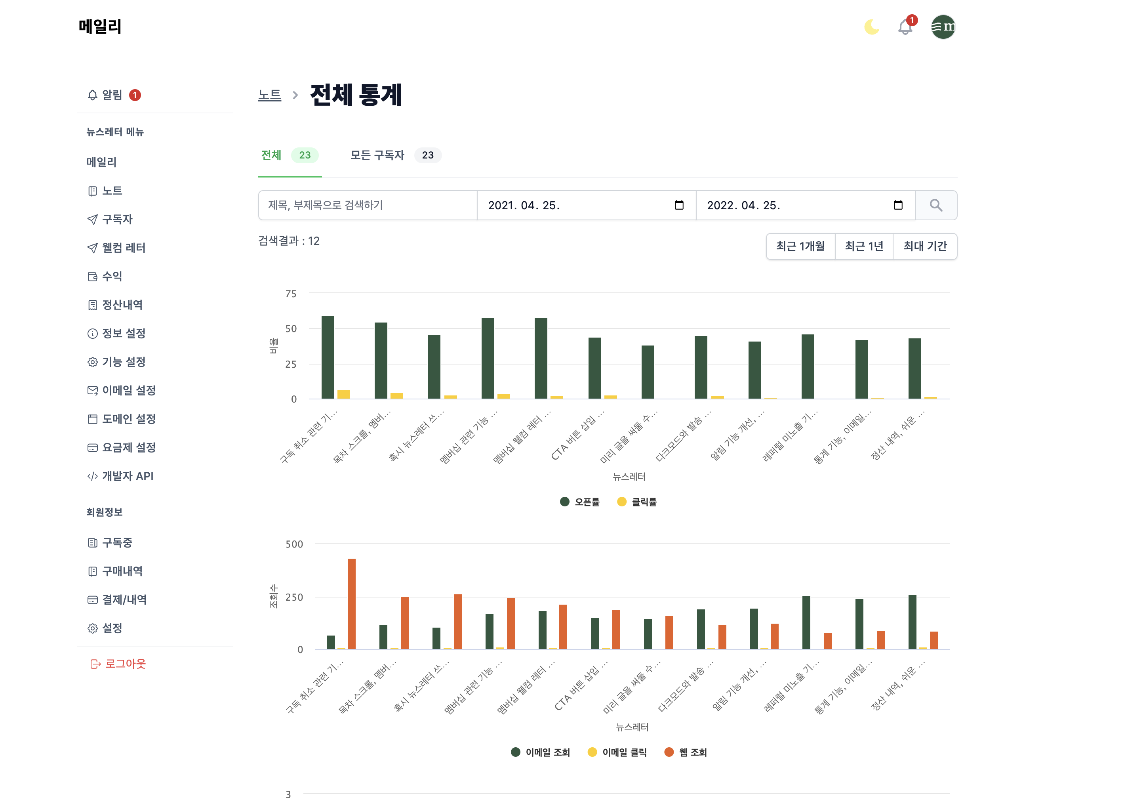1124x798 pixels.
Task: Open the start date calendar picker
Action: [679, 205]
